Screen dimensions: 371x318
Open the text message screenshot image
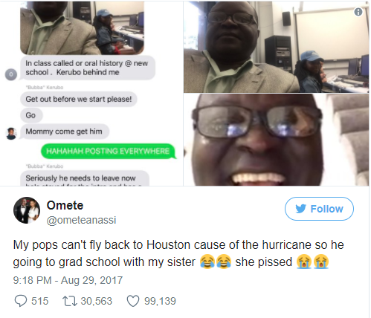click(x=91, y=94)
